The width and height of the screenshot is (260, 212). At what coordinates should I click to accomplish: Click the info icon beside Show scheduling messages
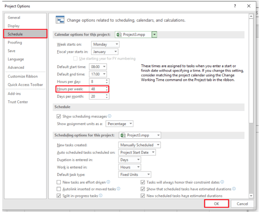click(110, 116)
